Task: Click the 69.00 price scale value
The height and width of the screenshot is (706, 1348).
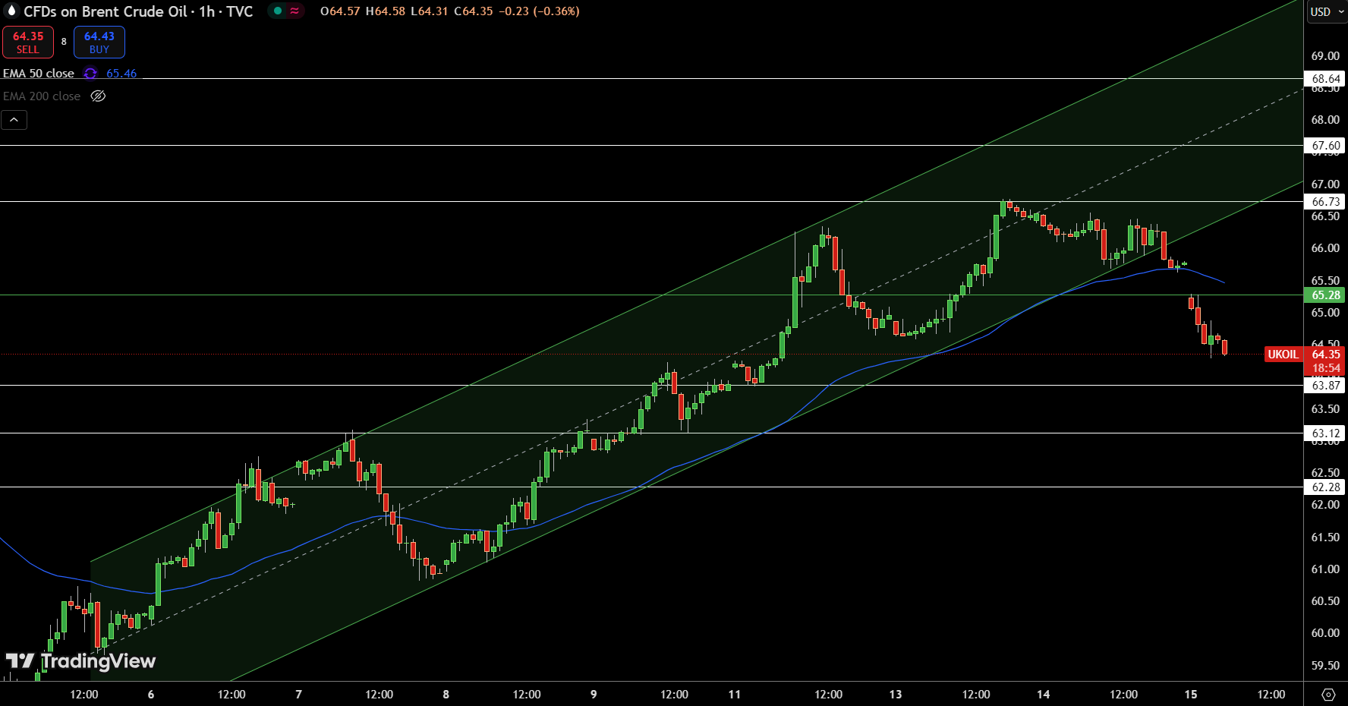Action: tap(1325, 56)
